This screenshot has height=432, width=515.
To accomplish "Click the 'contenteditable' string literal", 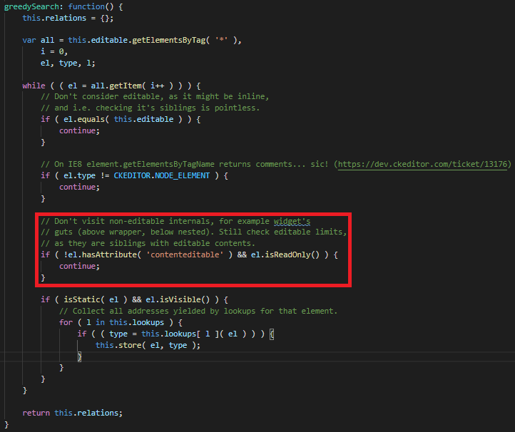I will click(185, 254).
